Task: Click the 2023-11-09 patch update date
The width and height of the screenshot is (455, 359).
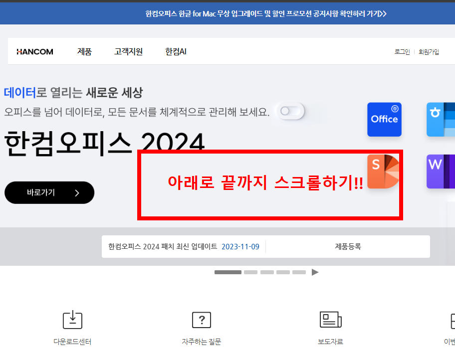Action: point(240,246)
